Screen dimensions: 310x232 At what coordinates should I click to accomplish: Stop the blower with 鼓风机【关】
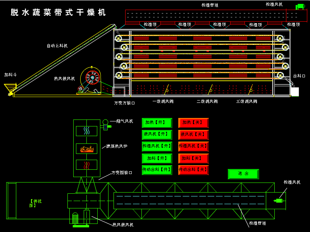193,135
